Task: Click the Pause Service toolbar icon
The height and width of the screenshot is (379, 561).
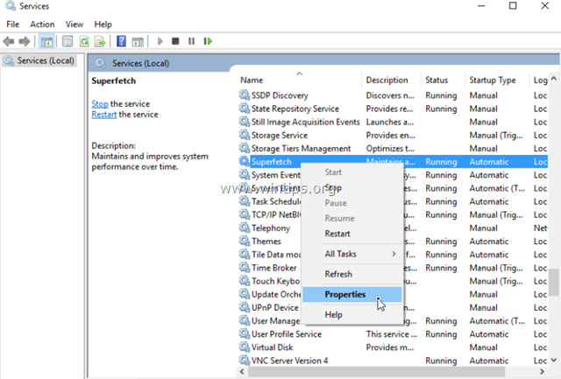Action: pos(191,41)
